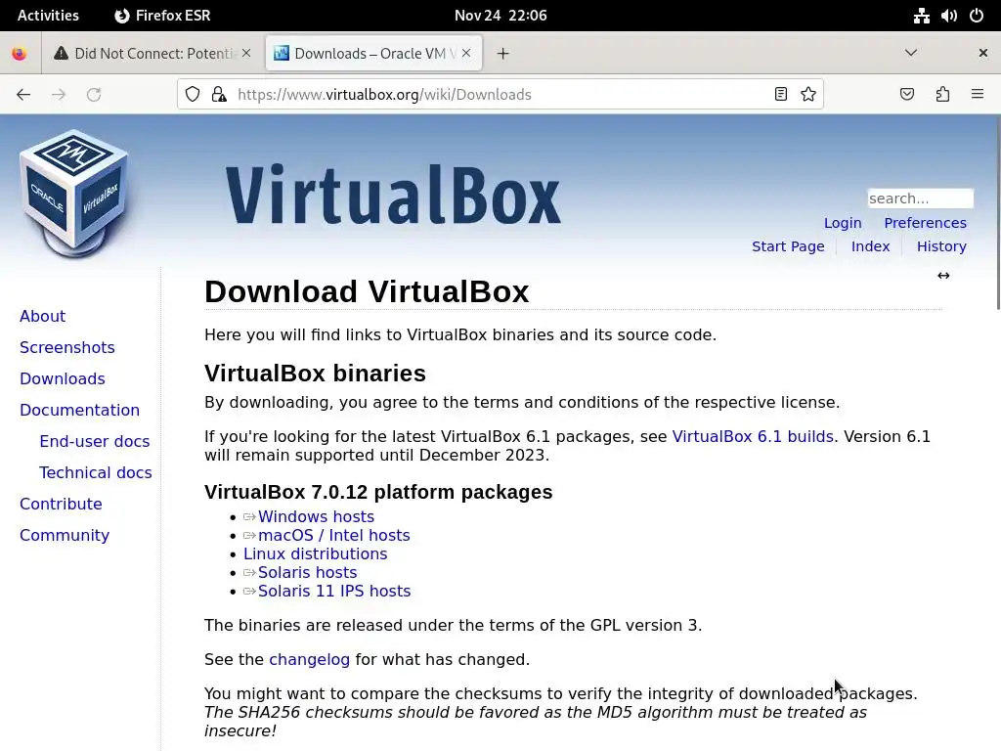This screenshot has height=751, width=1001.
Task: Open End-user docs sidebar link
Action: (95, 441)
